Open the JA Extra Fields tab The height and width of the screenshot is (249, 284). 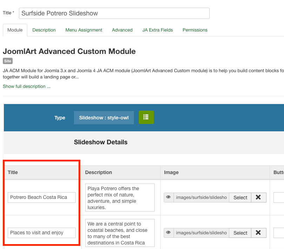[x=157, y=30]
